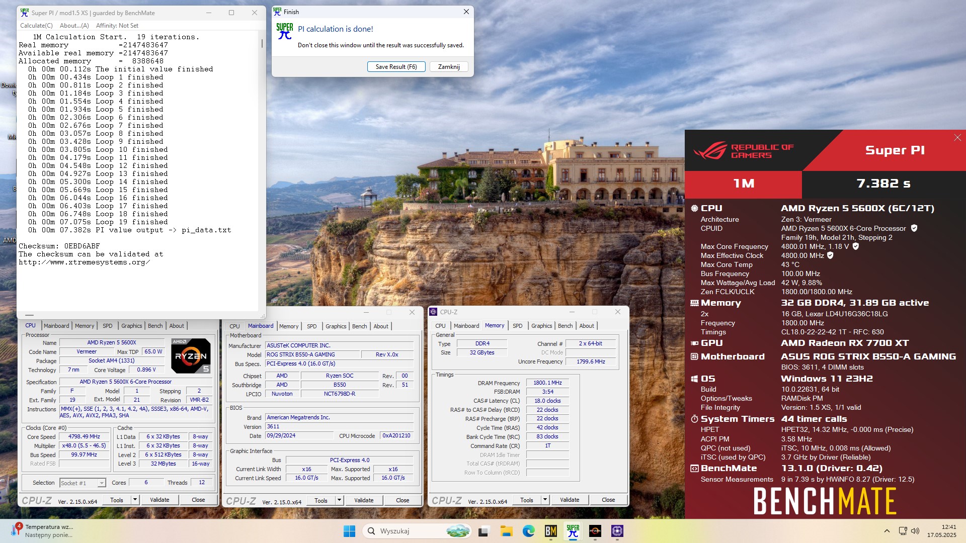Click the Ryzen 5 logo in CPU-Z CPU tab

tap(191, 355)
